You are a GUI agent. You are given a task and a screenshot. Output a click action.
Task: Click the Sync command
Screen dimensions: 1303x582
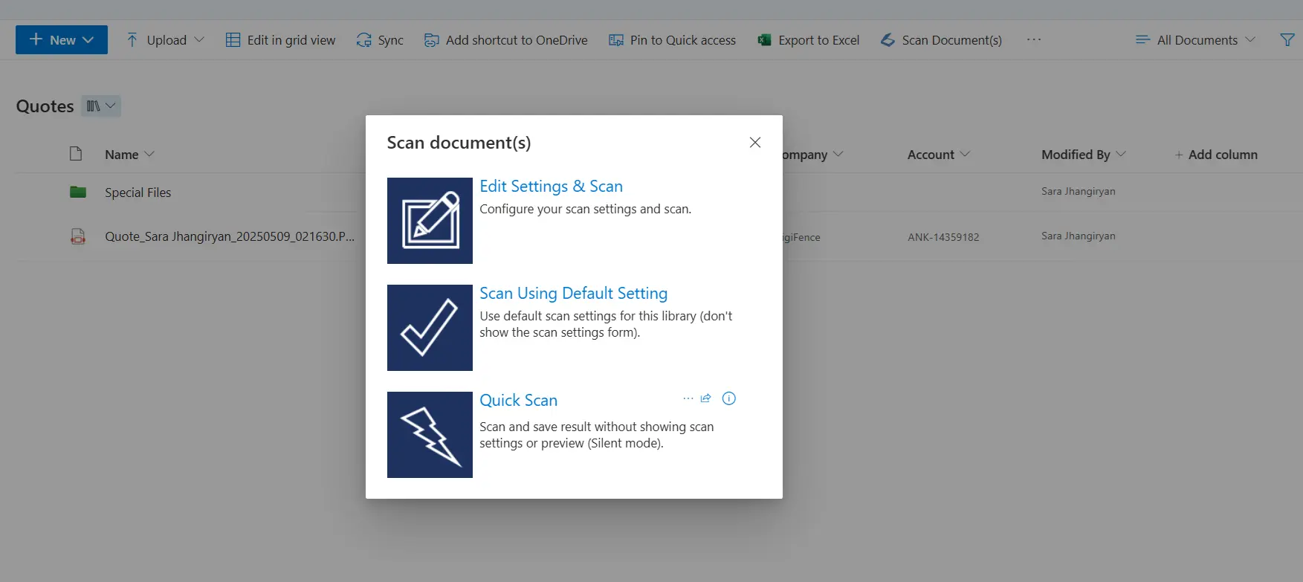tap(380, 40)
